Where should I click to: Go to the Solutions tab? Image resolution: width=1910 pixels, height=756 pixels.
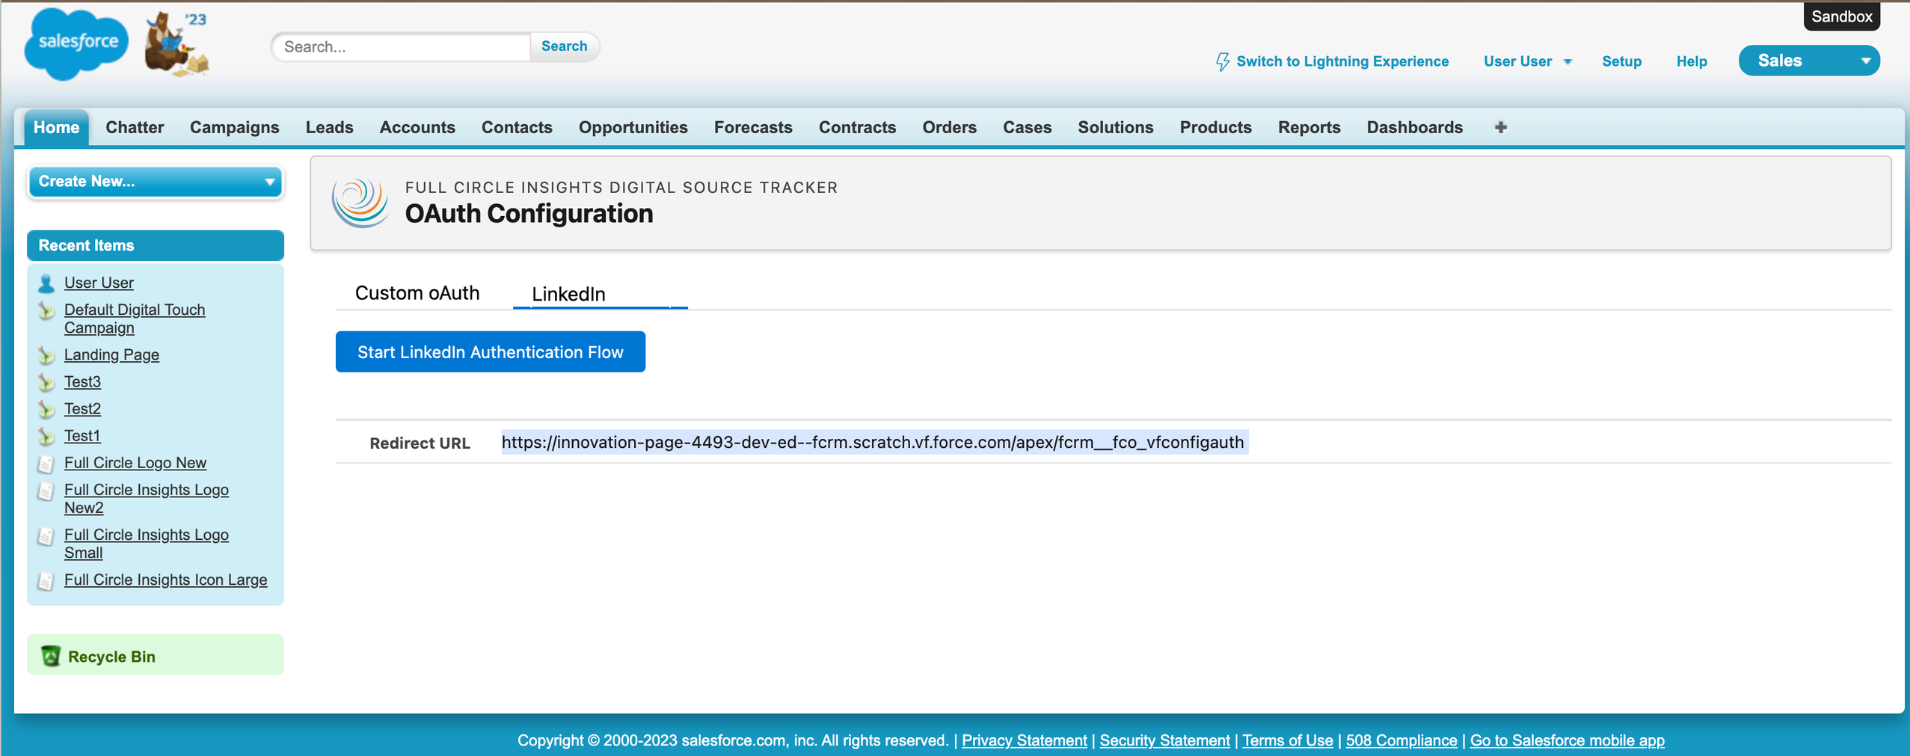coord(1115,127)
